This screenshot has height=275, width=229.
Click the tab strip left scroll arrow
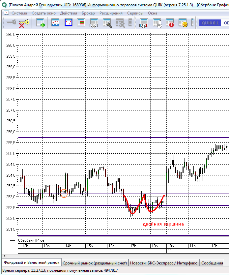[4, 256]
